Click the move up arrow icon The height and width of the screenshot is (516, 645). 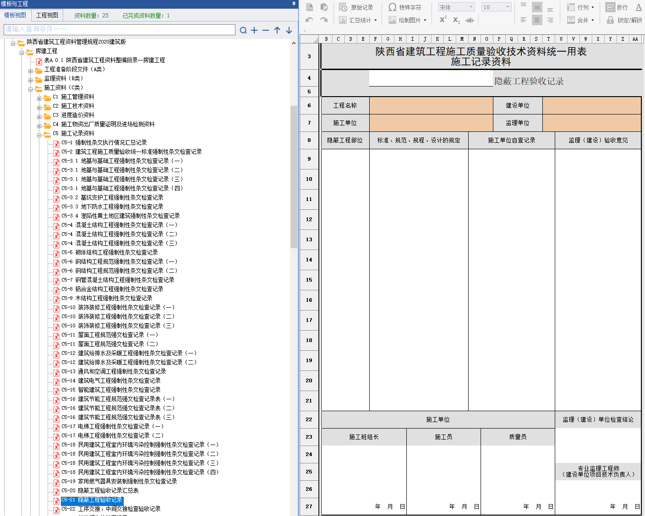tap(277, 30)
